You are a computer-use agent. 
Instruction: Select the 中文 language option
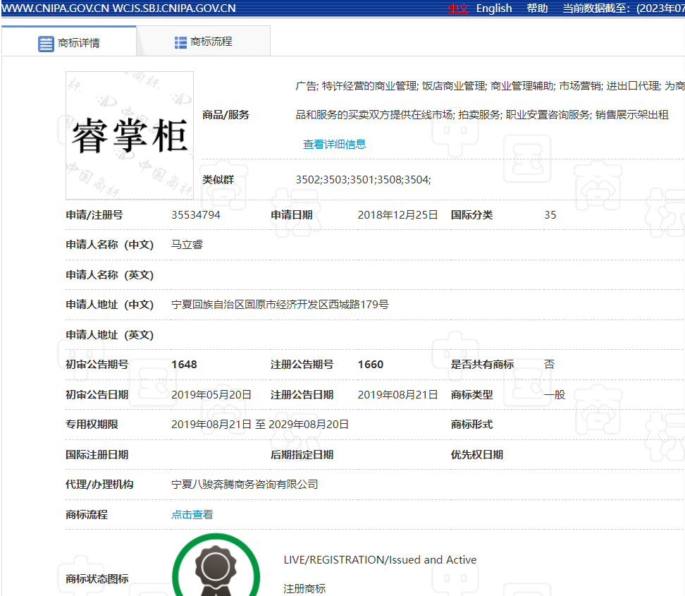458,8
